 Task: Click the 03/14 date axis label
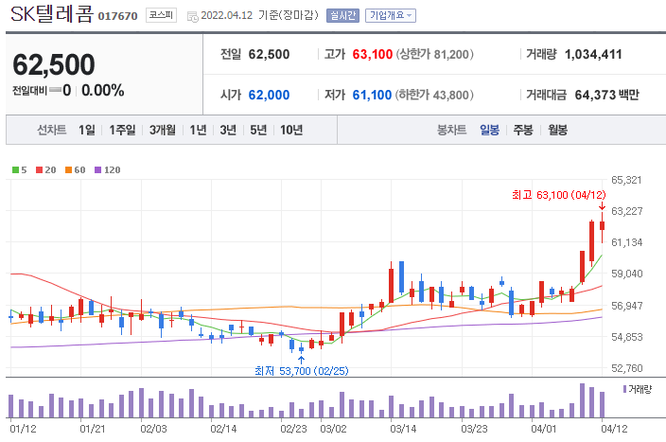click(403, 429)
